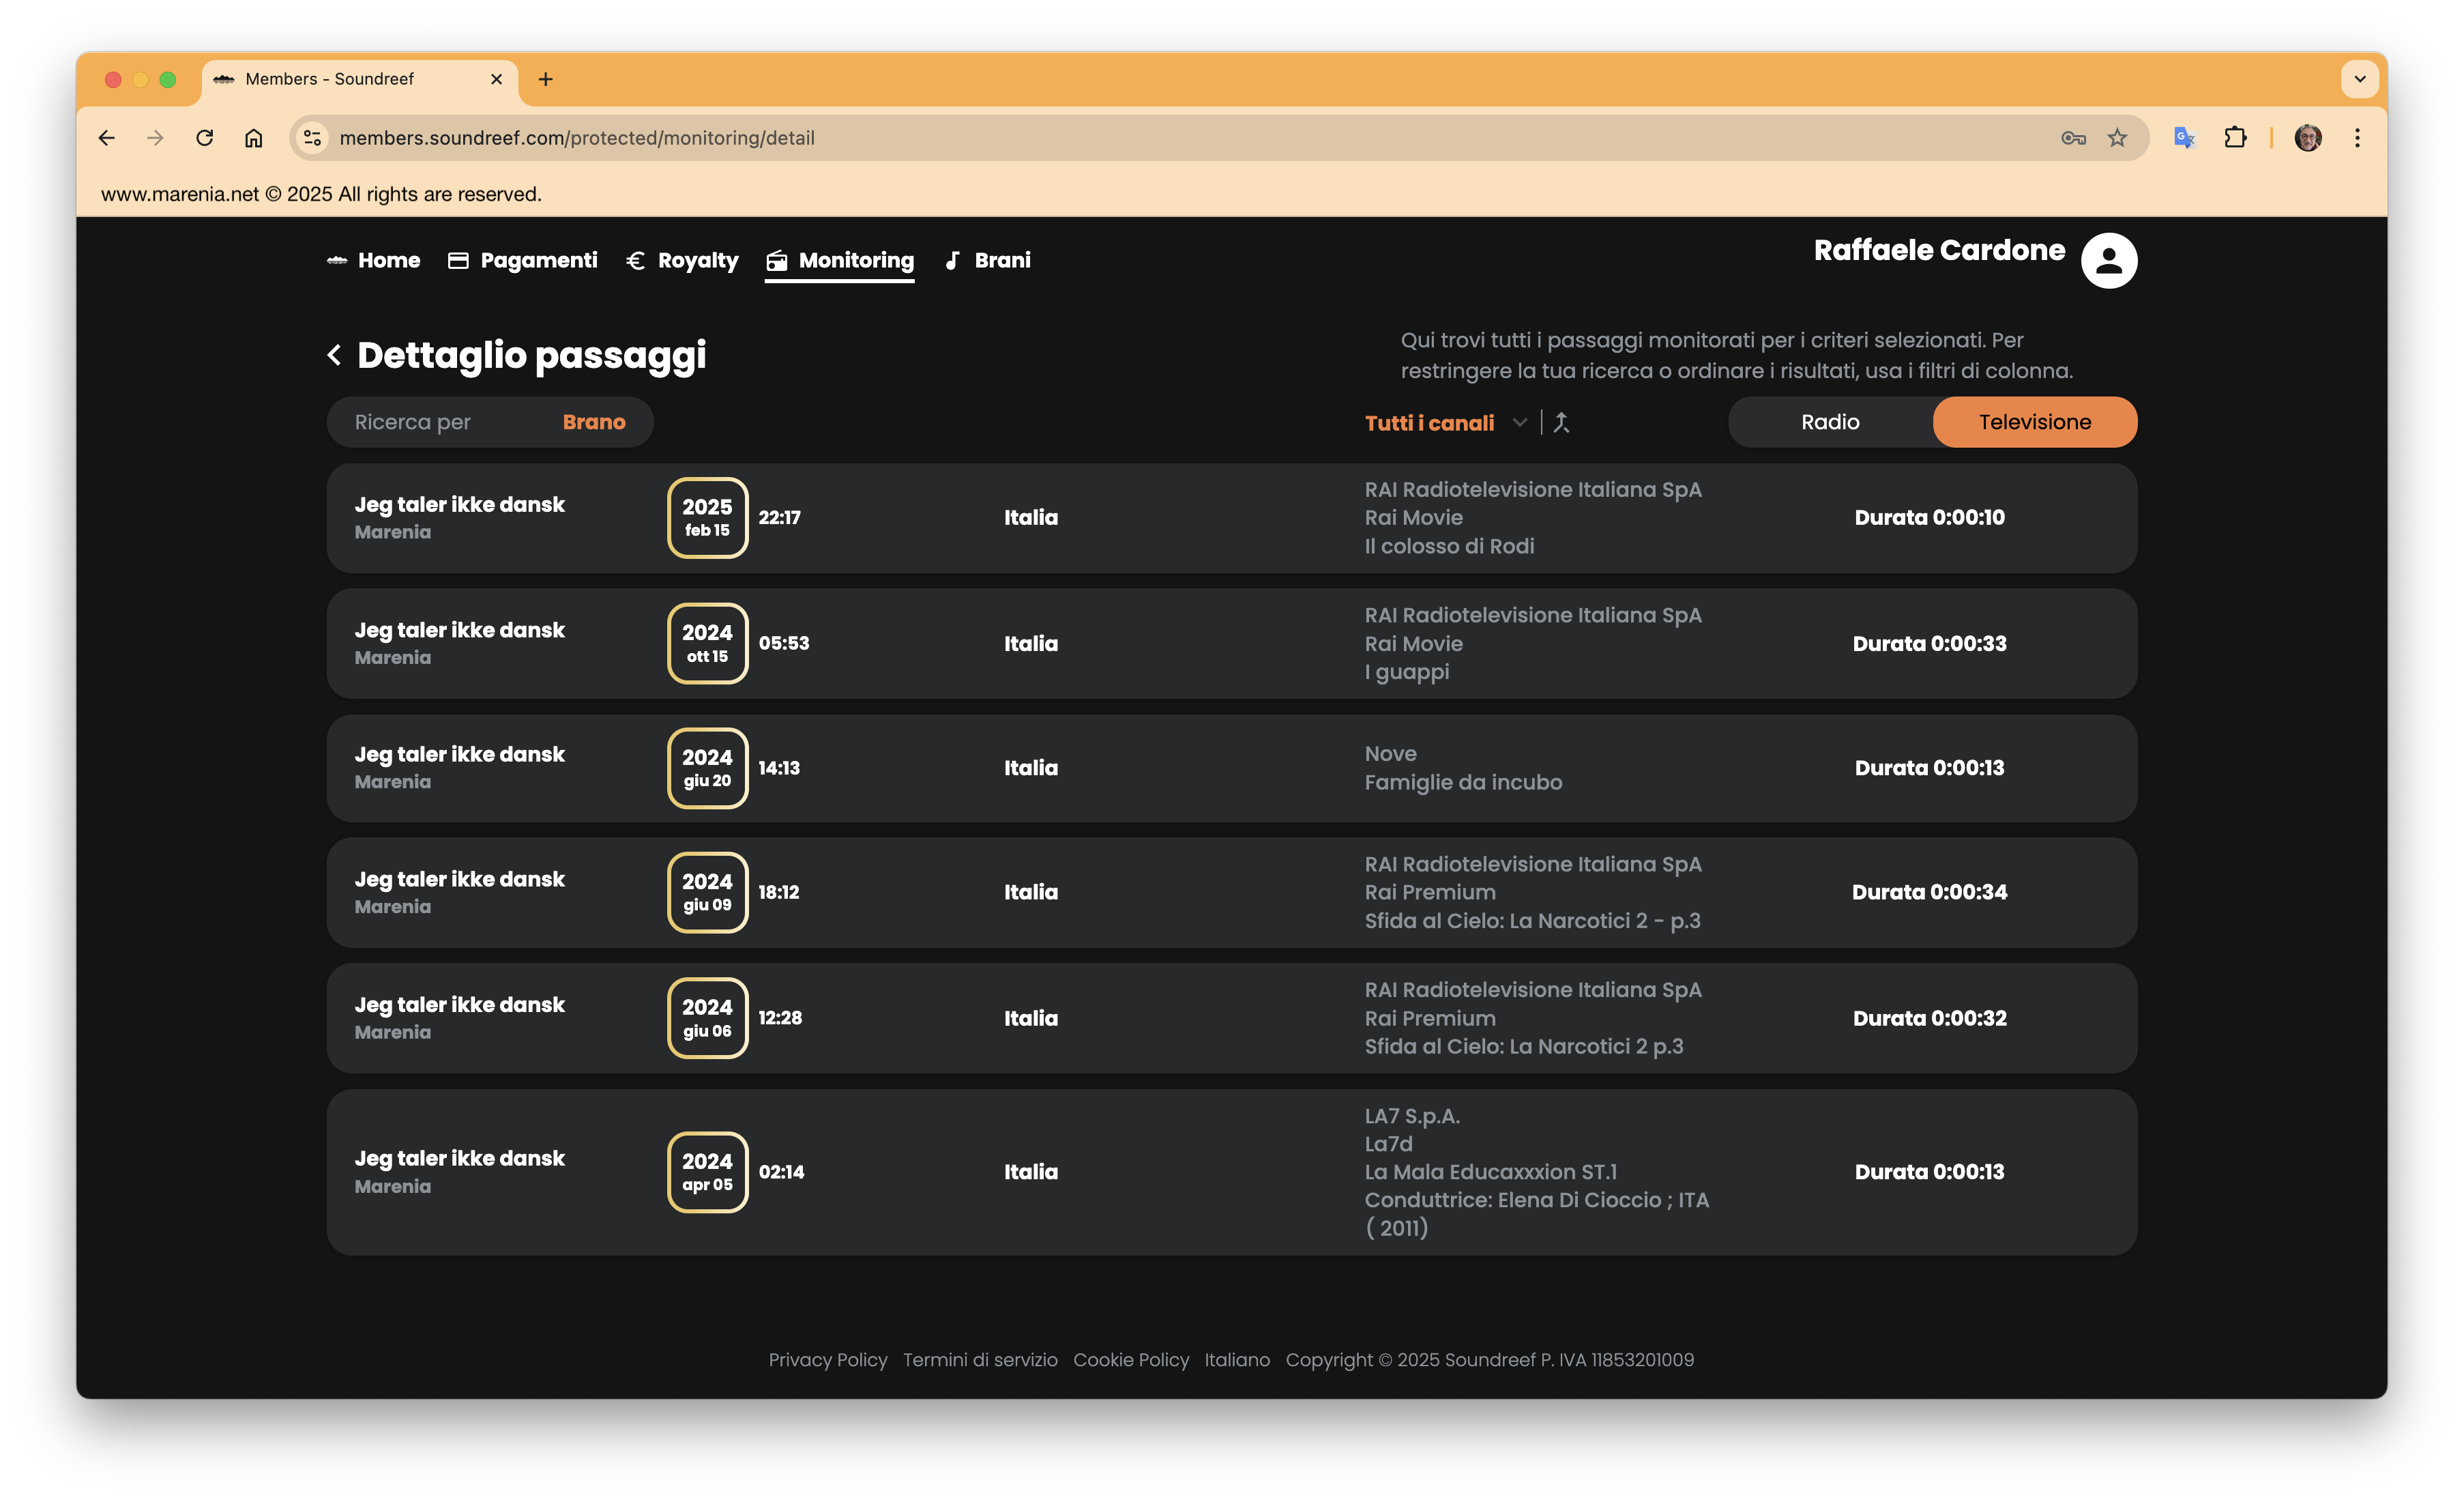Screen dimensions: 2464x1500
Task: Open the Home menu item
Action: (x=389, y=260)
